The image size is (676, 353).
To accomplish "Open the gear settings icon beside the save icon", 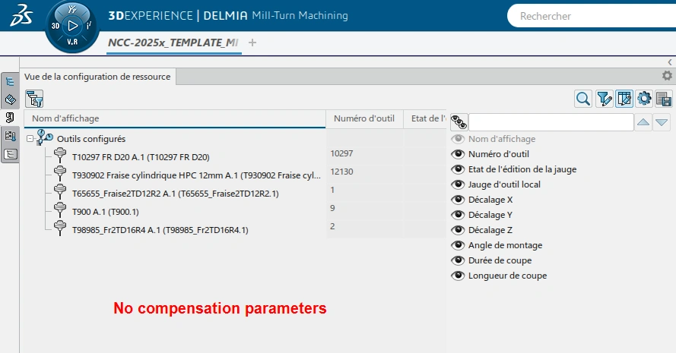I will [x=644, y=98].
